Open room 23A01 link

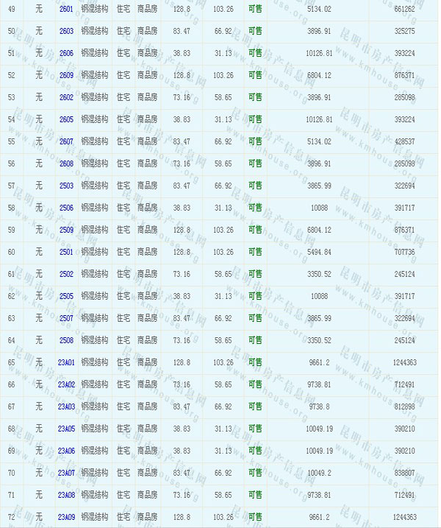point(66,362)
